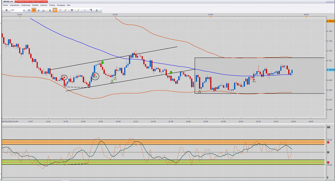Expand the chart style dropdown arrow
The height and width of the screenshot is (181, 335).
10,10
